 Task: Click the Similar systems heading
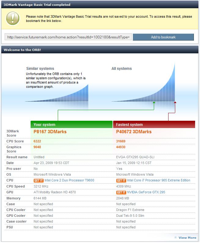coord(40,69)
